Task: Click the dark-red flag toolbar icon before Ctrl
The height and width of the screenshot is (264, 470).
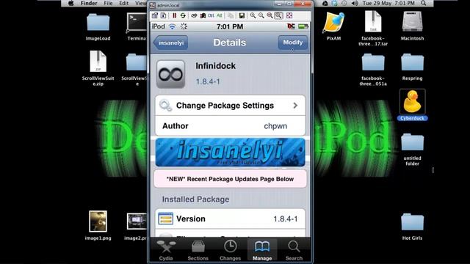Action: click(x=203, y=15)
